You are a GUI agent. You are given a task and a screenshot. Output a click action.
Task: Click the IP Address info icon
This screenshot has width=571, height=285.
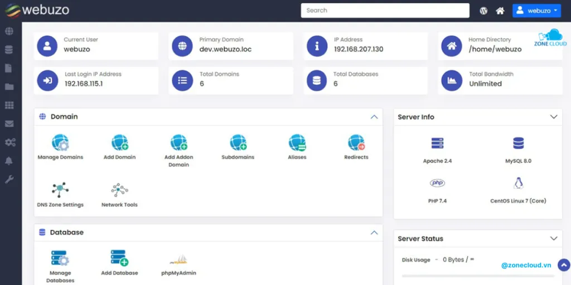317,46
